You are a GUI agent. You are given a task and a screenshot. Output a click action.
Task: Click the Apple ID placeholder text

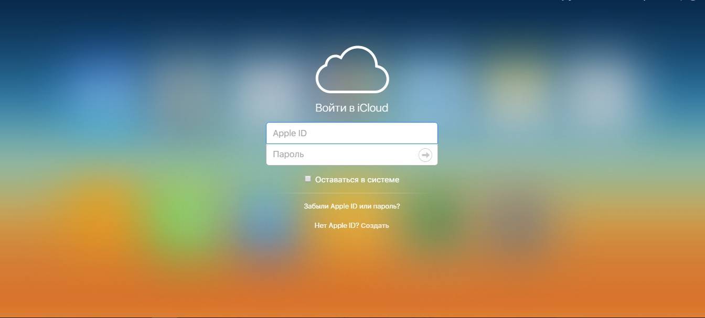[290, 133]
